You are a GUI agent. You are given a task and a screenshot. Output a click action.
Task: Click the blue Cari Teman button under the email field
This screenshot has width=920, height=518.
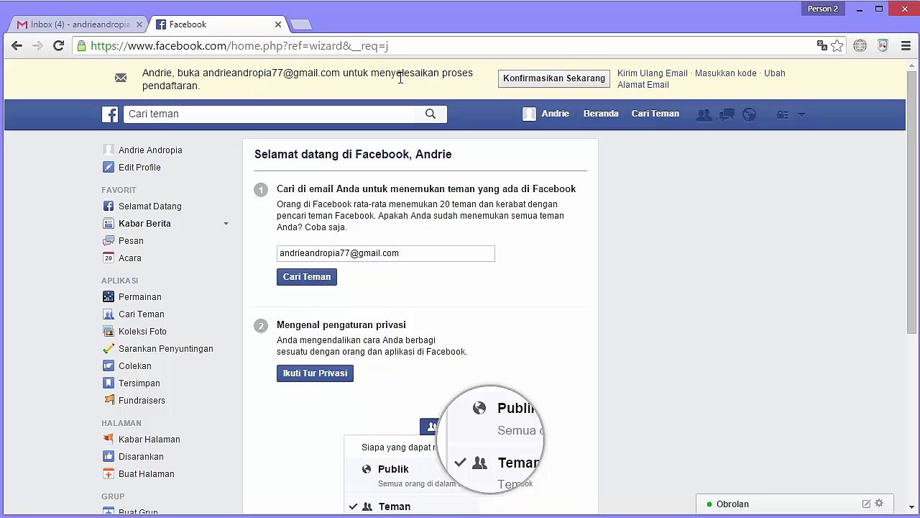click(307, 277)
